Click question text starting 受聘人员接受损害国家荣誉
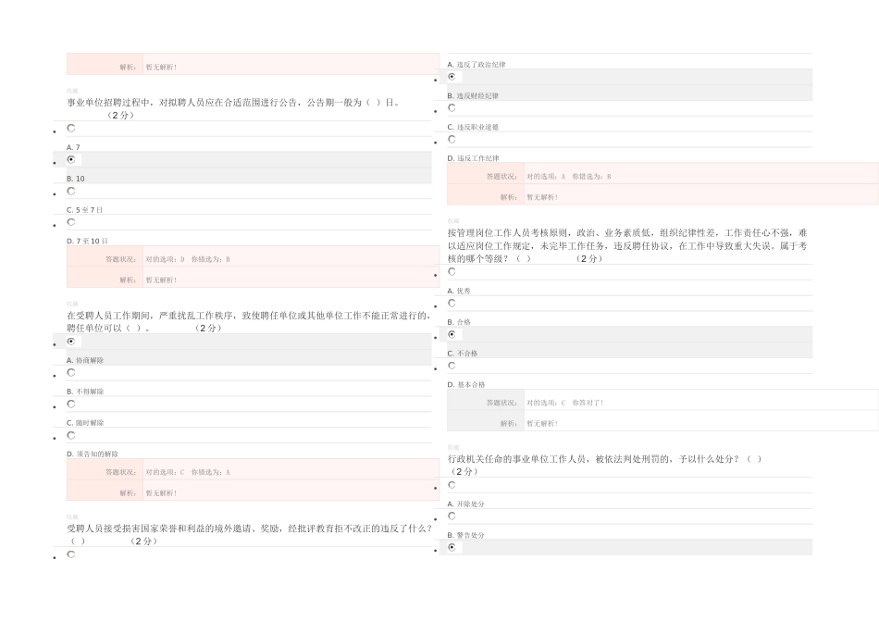The width and height of the screenshot is (879, 622). (250, 534)
